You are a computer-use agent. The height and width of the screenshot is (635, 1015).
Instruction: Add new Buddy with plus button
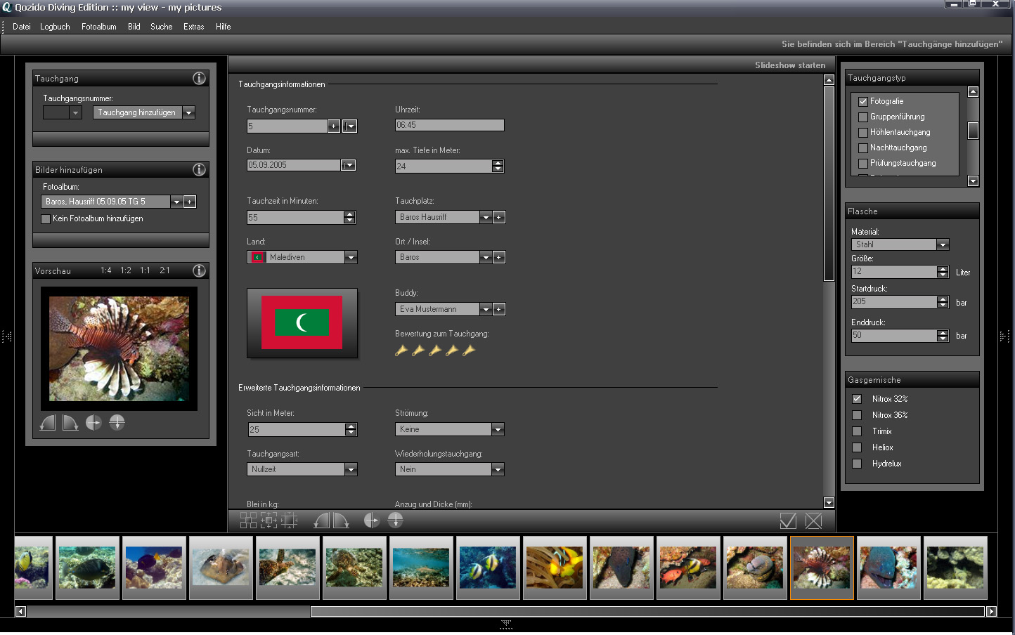click(x=499, y=309)
